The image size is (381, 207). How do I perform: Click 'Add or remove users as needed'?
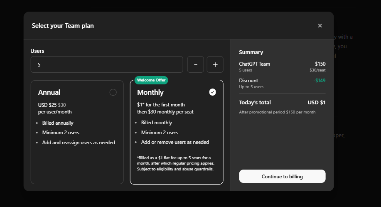[175, 142]
